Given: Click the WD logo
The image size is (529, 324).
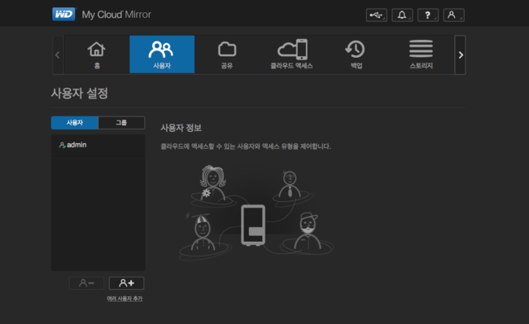Looking at the screenshot, I should pyautogui.click(x=63, y=14).
